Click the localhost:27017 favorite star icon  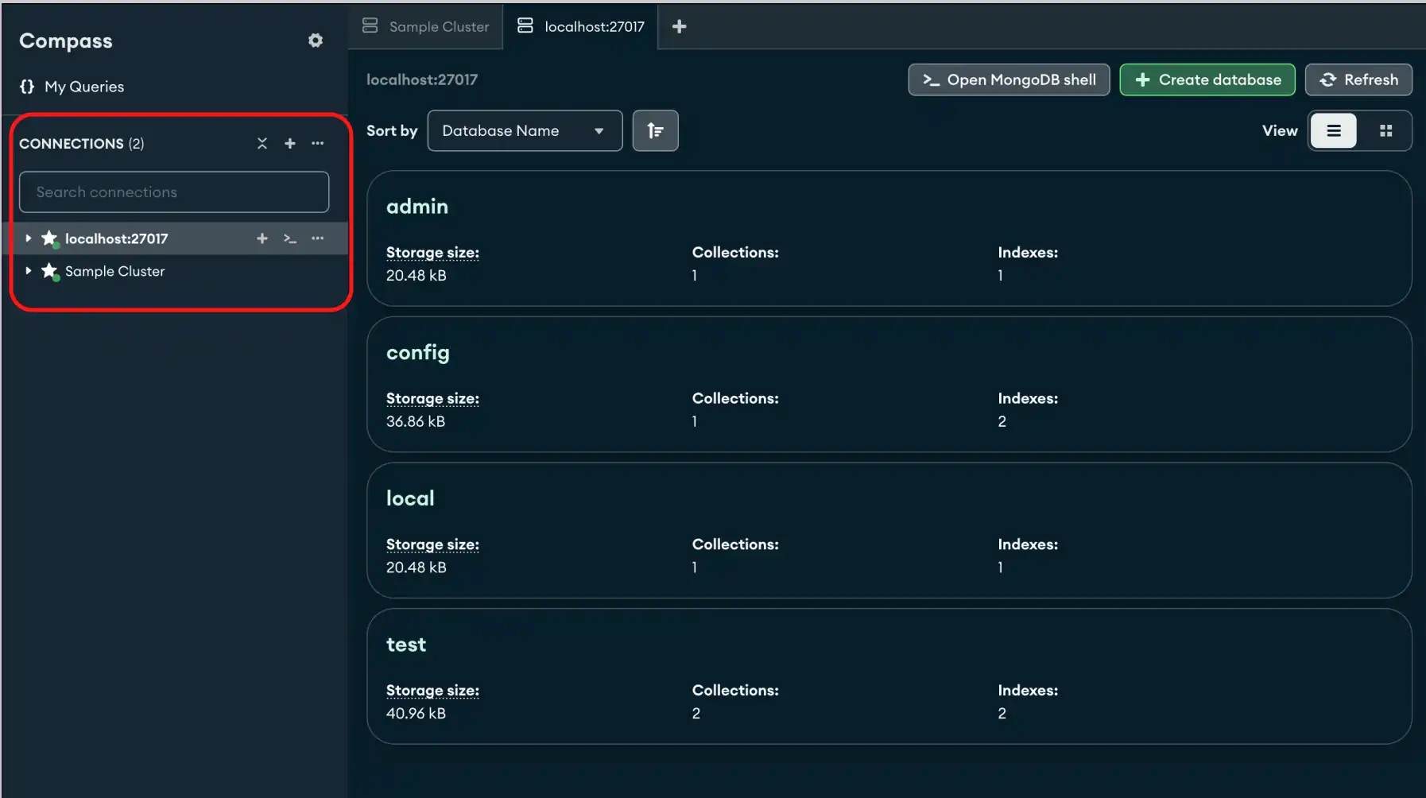(50, 238)
